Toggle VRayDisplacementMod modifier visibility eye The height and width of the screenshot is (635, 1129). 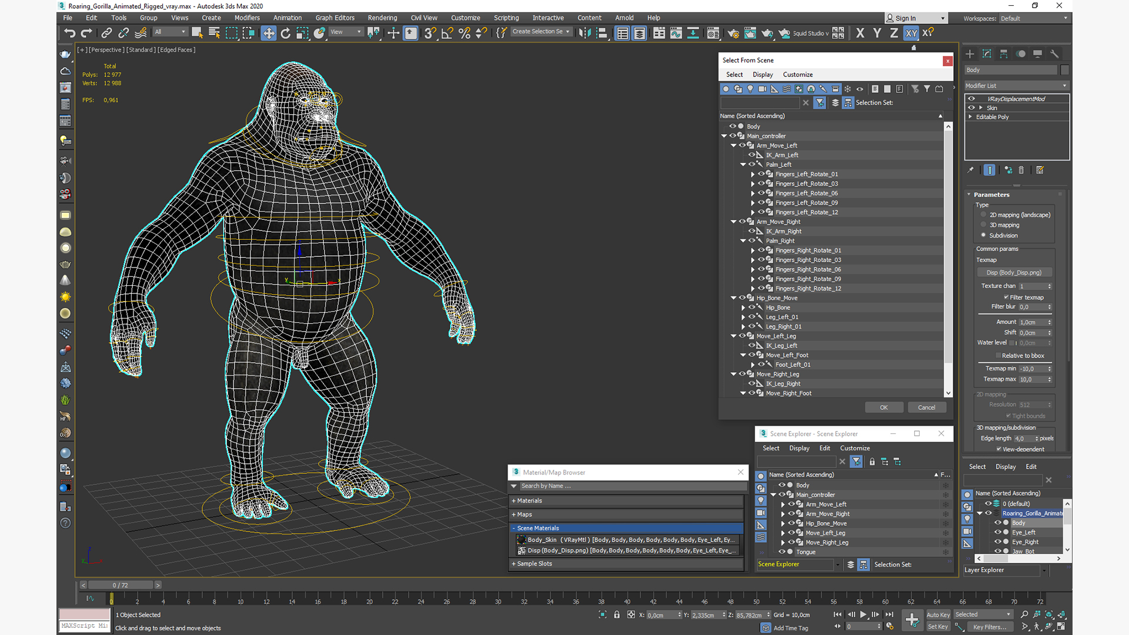pyautogui.click(x=971, y=99)
